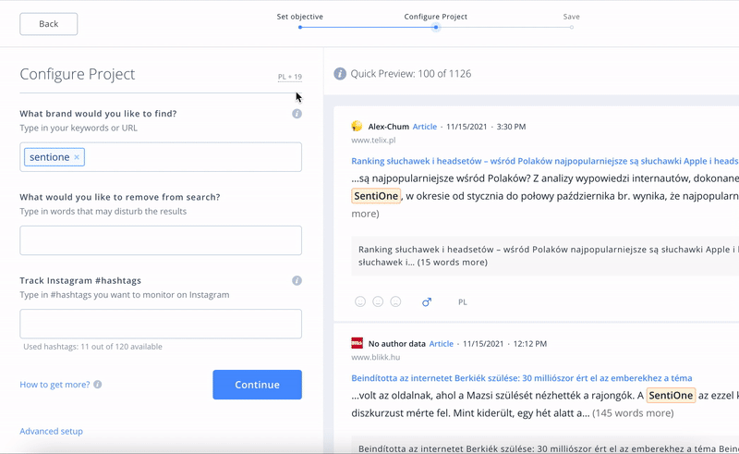Click the Save step progress dot

click(571, 28)
